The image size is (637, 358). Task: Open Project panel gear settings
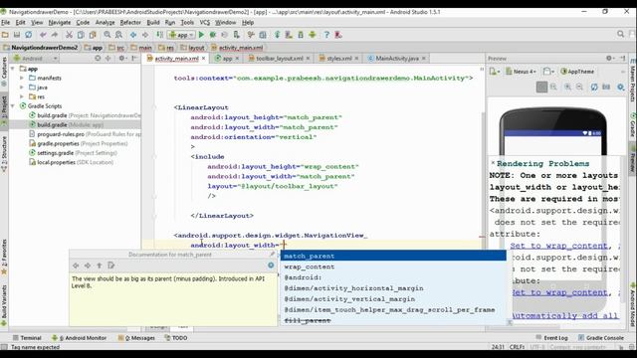121,59
